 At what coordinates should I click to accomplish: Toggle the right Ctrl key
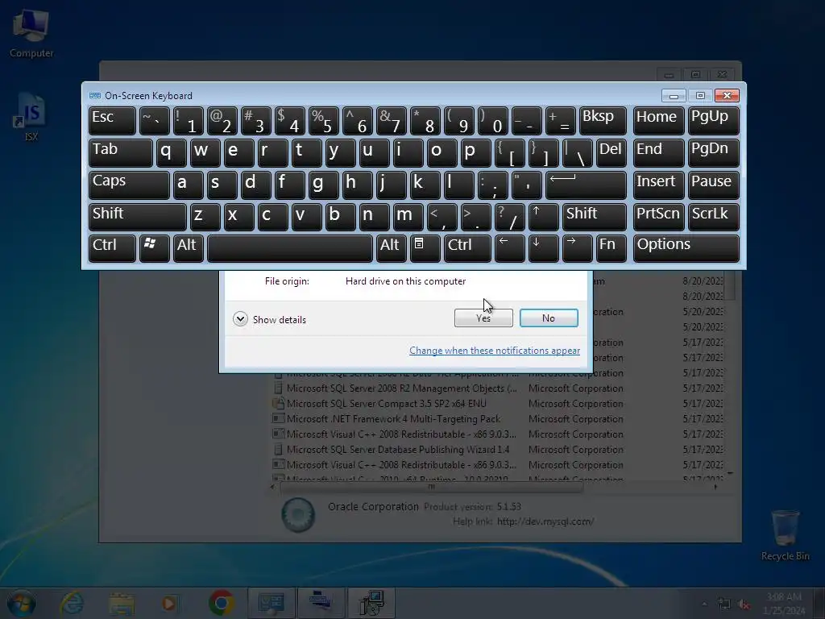(x=467, y=248)
